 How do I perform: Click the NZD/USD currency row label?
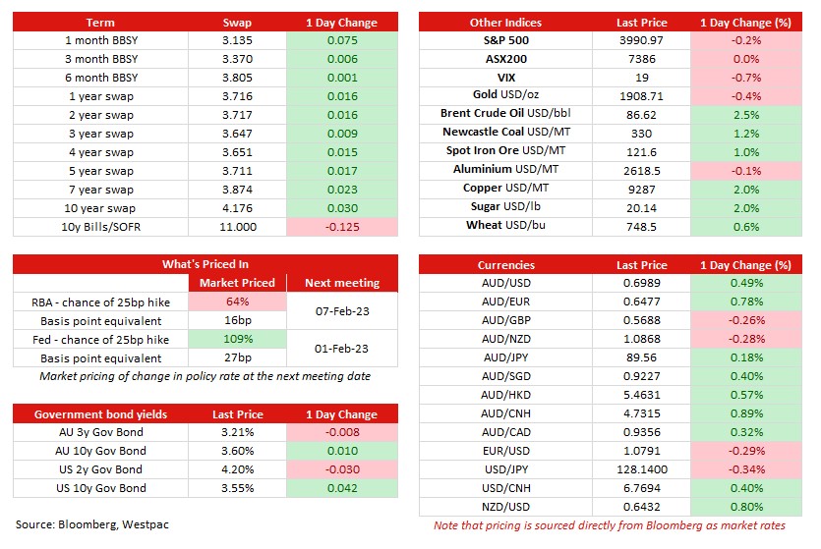tap(505, 507)
